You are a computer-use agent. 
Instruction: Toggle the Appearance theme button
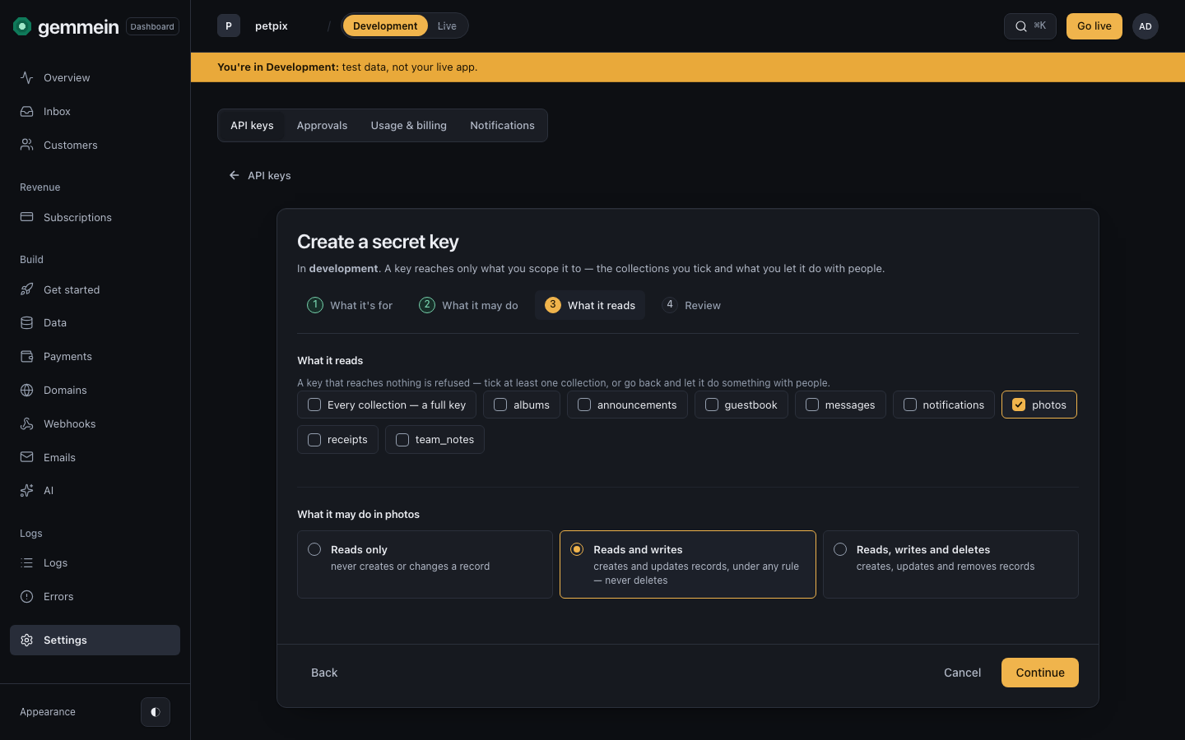click(156, 712)
